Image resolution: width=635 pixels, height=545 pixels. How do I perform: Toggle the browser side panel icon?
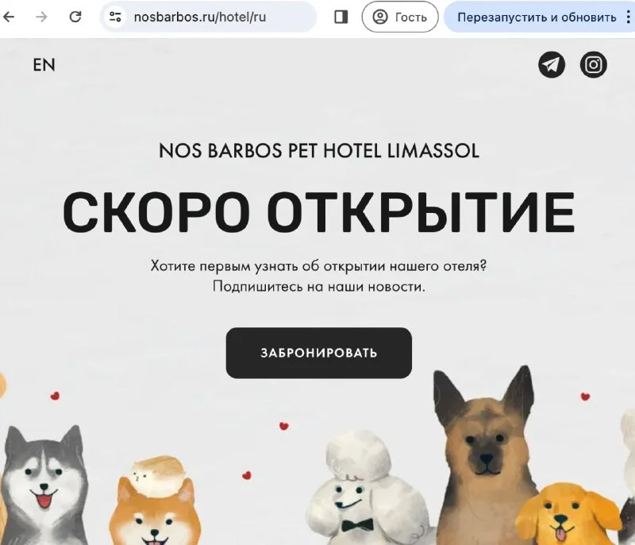click(x=341, y=17)
